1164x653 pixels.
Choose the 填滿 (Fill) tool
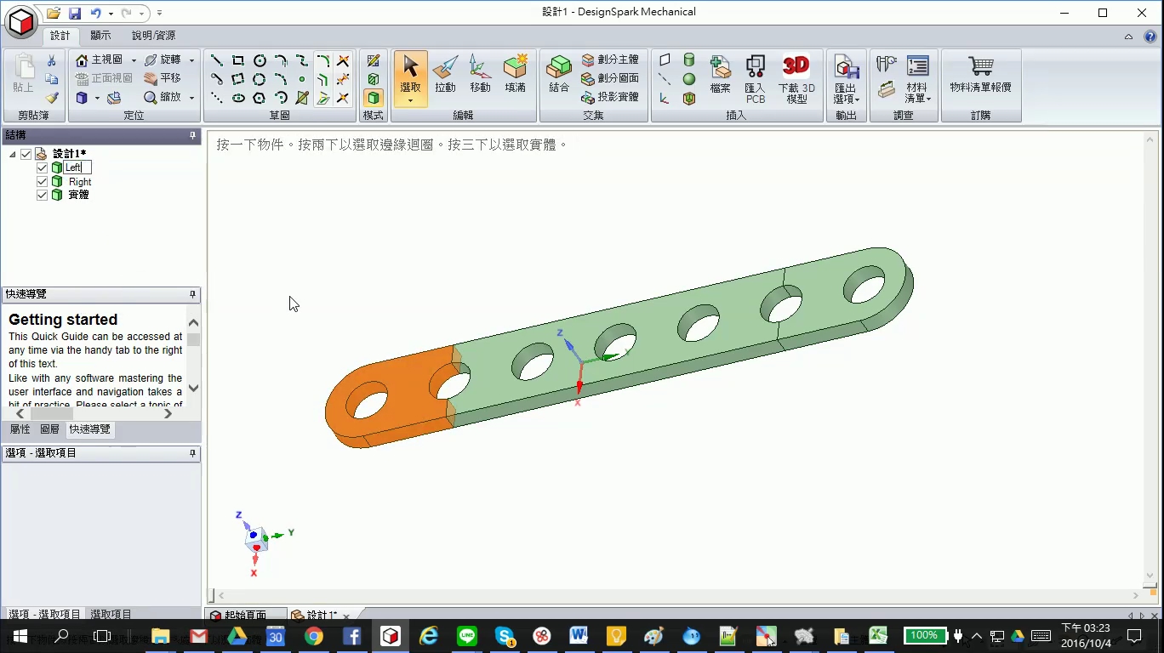click(x=515, y=74)
